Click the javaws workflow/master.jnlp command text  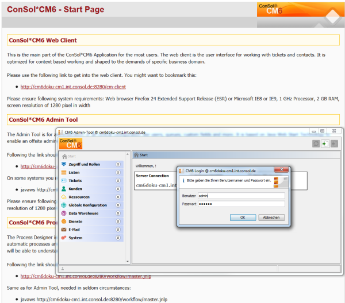point(94,300)
